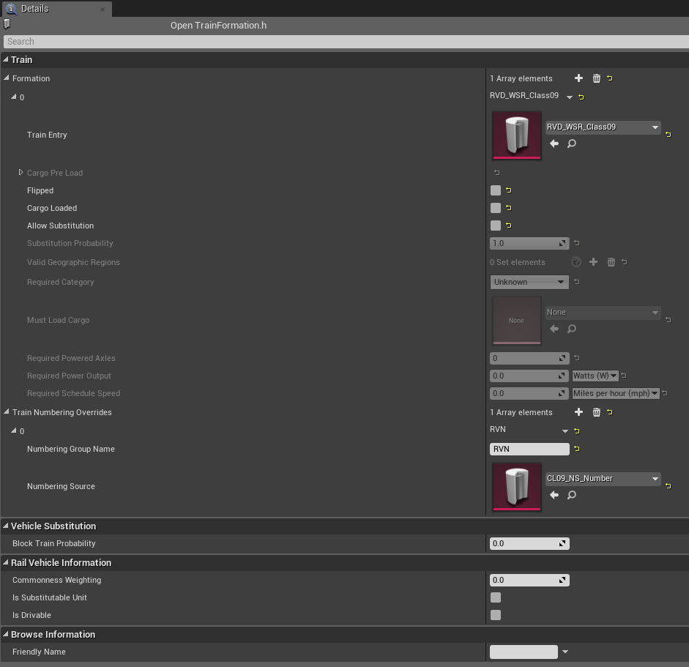Clear Train Numbering Overrides with trash icon
Image resolution: width=689 pixels, height=667 pixels.
click(596, 412)
